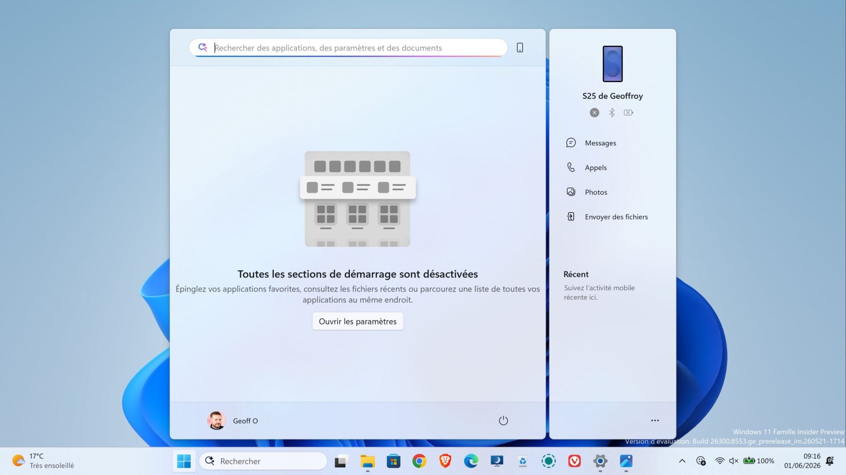
Task: Open the monitor moon app on taskbar
Action: (x=497, y=461)
